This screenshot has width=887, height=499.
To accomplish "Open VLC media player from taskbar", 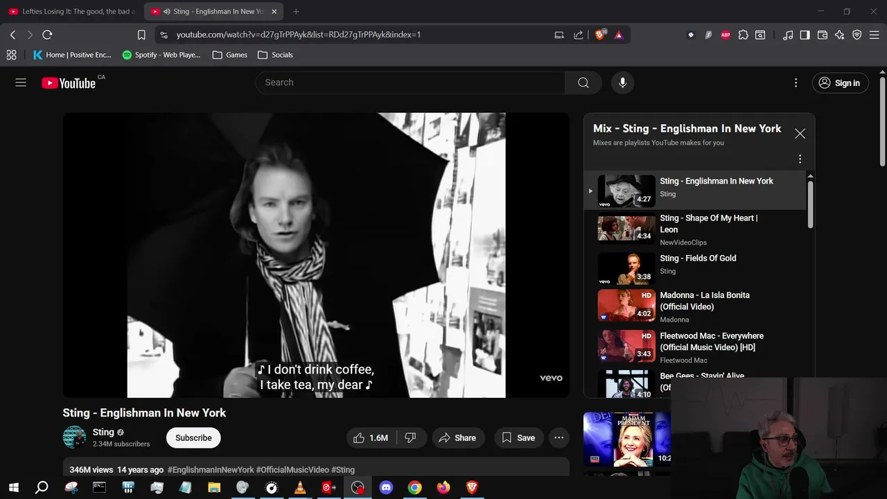I will click(x=300, y=487).
